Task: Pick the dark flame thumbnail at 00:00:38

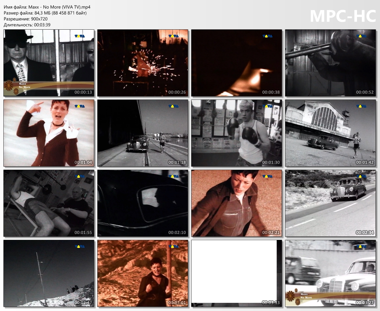Action: 236,63
